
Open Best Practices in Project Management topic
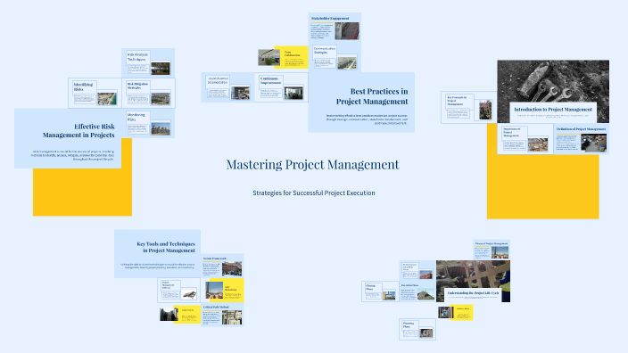(x=361, y=102)
